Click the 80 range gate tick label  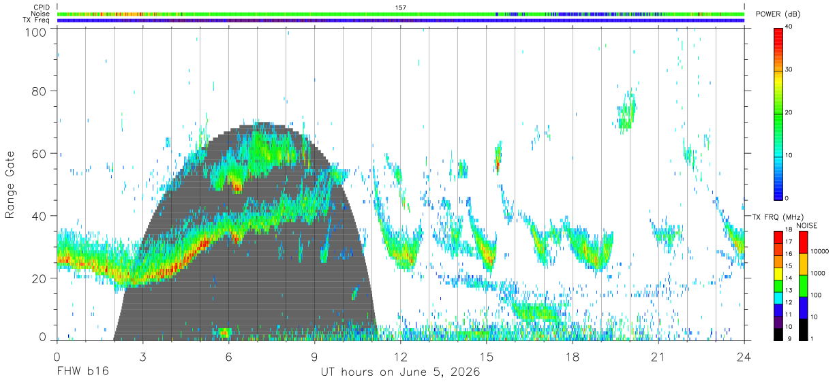coord(40,91)
